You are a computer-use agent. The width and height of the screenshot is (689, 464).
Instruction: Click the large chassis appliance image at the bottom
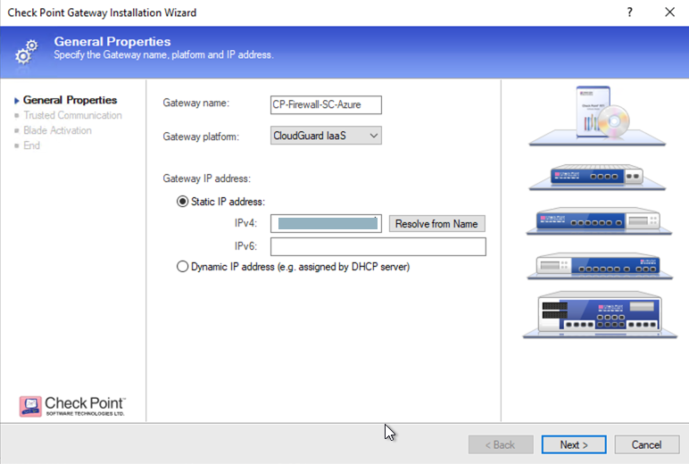pyautogui.click(x=594, y=317)
